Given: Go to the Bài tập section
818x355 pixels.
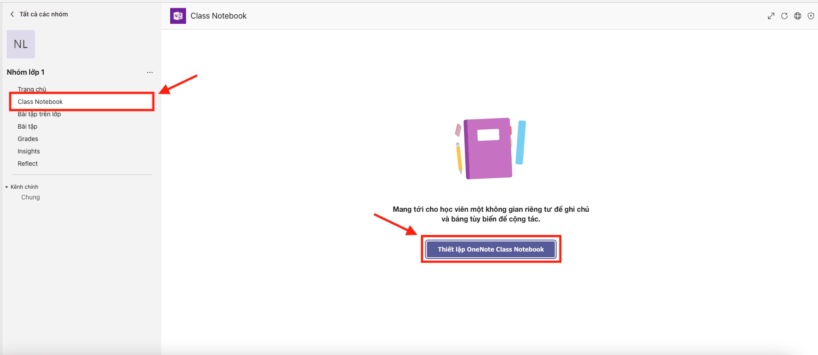Looking at the screenshot, I should coord(27,126).
